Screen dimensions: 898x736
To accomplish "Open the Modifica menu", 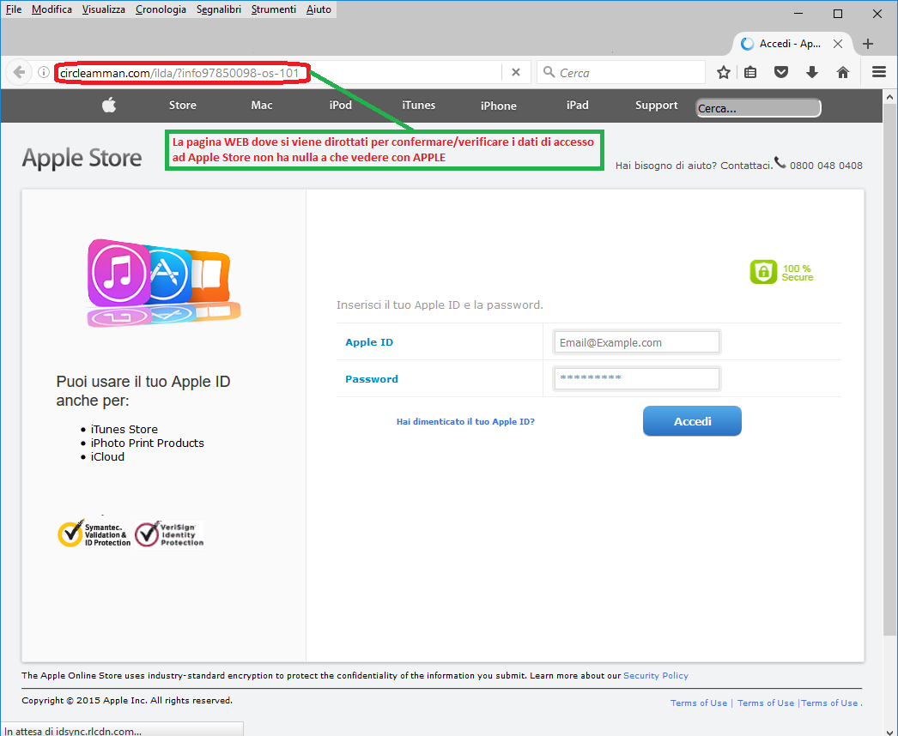I will (x=52, y=9).
